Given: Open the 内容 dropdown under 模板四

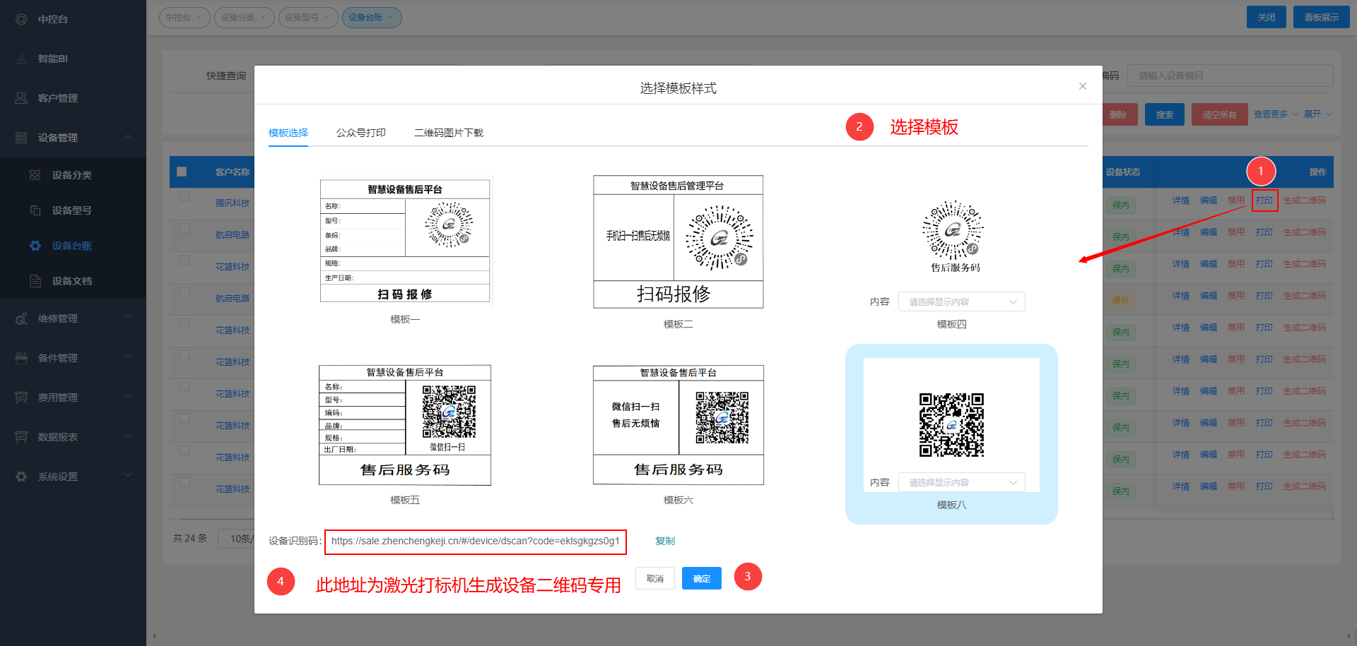Looking at the screenshot, I should [961, 301].
